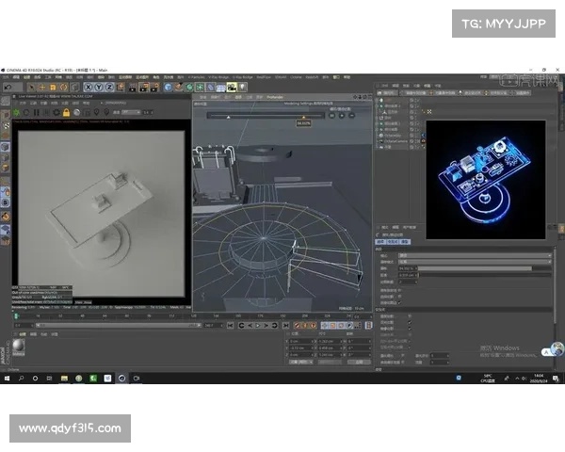Play animation forward

(258, 326)
